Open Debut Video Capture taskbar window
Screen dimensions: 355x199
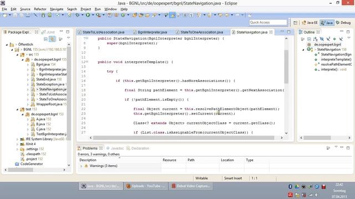[x=191, y=186]
